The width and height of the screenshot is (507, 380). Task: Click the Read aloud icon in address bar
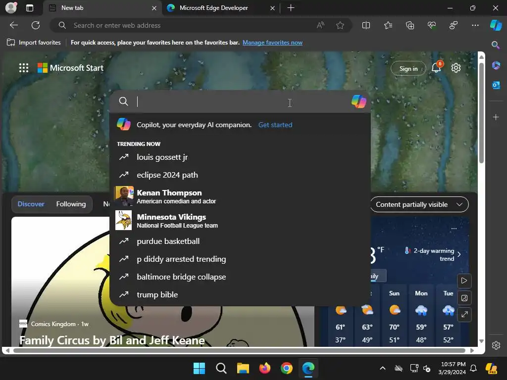(x=320, y=25)
